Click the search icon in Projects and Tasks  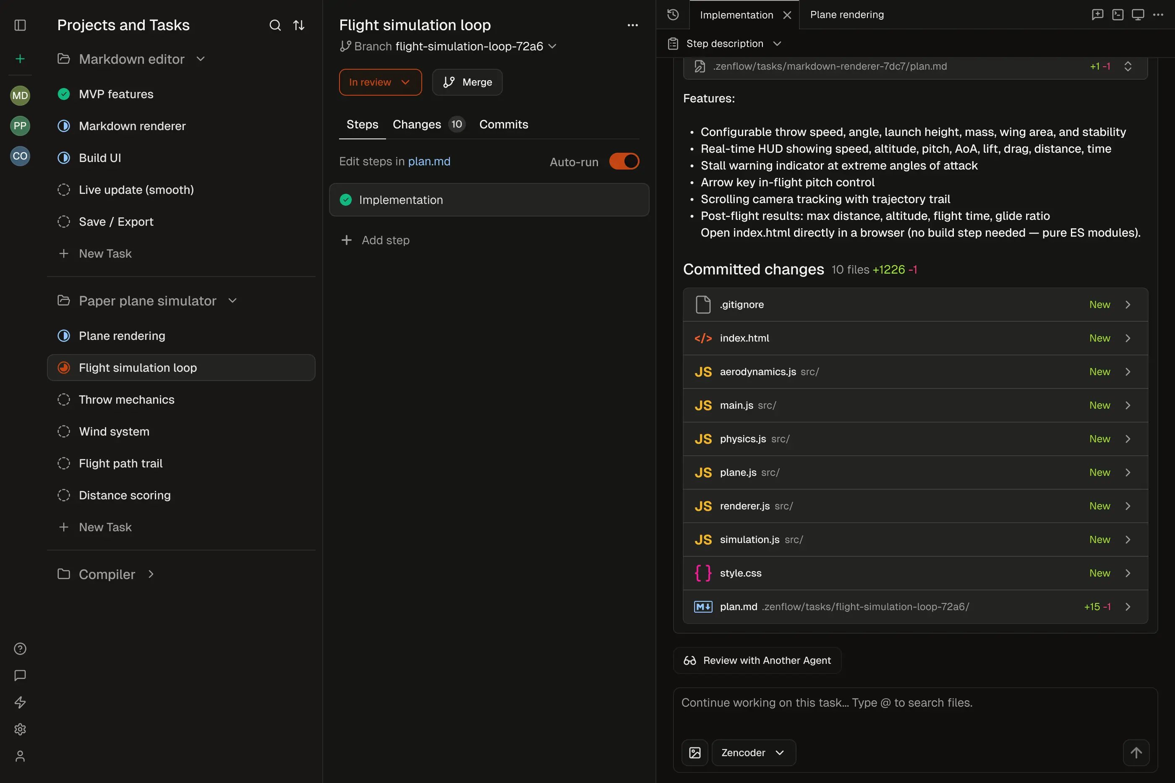(x=274, y=25)
